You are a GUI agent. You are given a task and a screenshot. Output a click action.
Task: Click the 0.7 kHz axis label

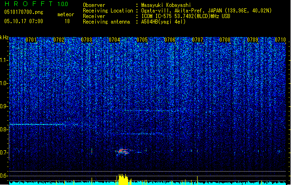click(4, 153)
